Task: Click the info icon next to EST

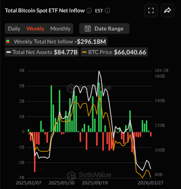Action: 107,11
